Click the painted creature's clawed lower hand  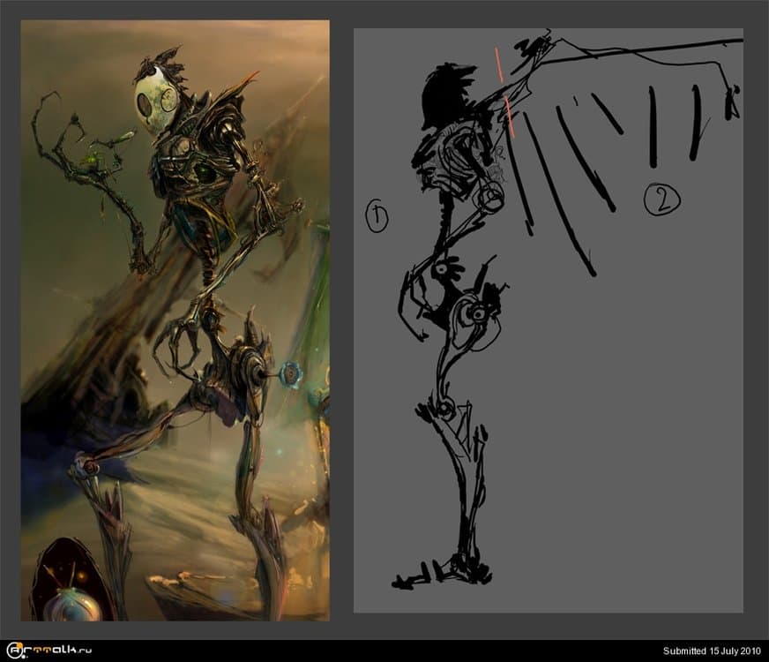coord(181,340)
